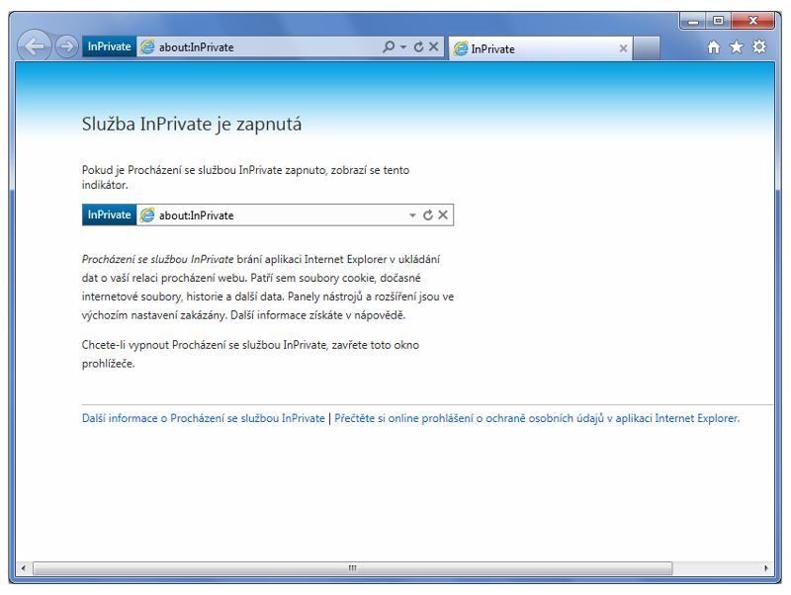This screenshot has height=595, width=791.
Task: Open the Home page icon
Action: [x=714, y=47]
